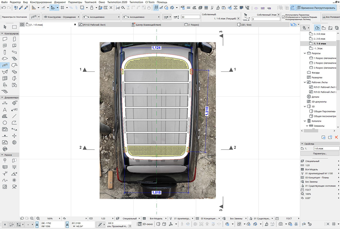Toggle relative polar coordinates near Δr
340x229 pixels.
(67, 224)
